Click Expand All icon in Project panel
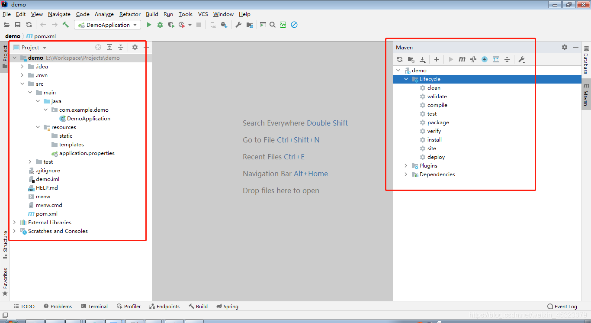 tap(109, 47)
